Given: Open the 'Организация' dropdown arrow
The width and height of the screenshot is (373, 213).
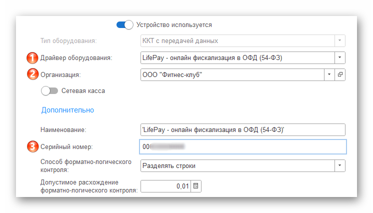Looking at the screenshot, I should click(329, 74).
